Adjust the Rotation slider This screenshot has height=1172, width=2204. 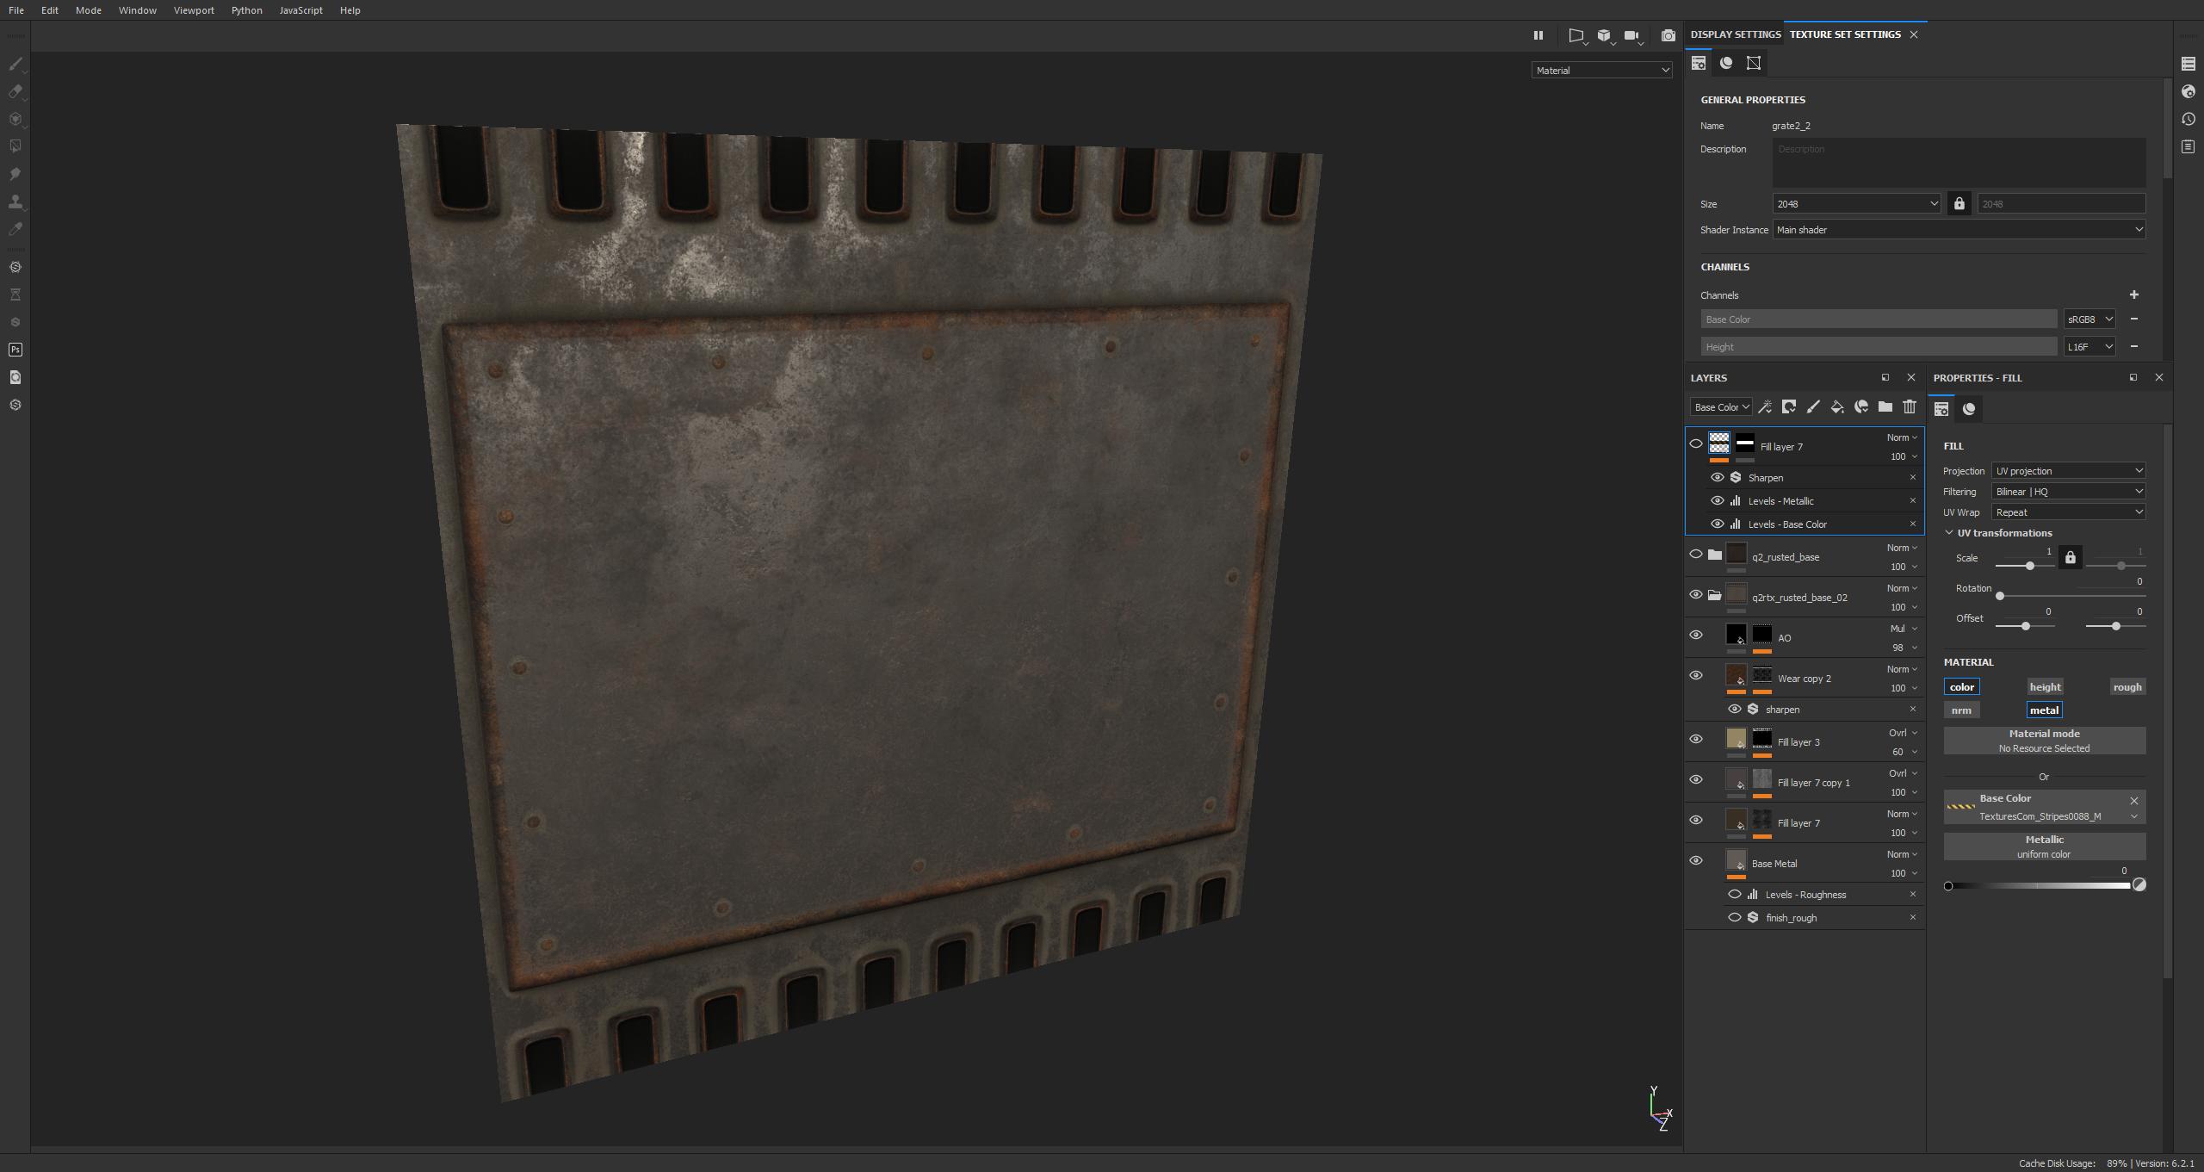pos(2071,596)
